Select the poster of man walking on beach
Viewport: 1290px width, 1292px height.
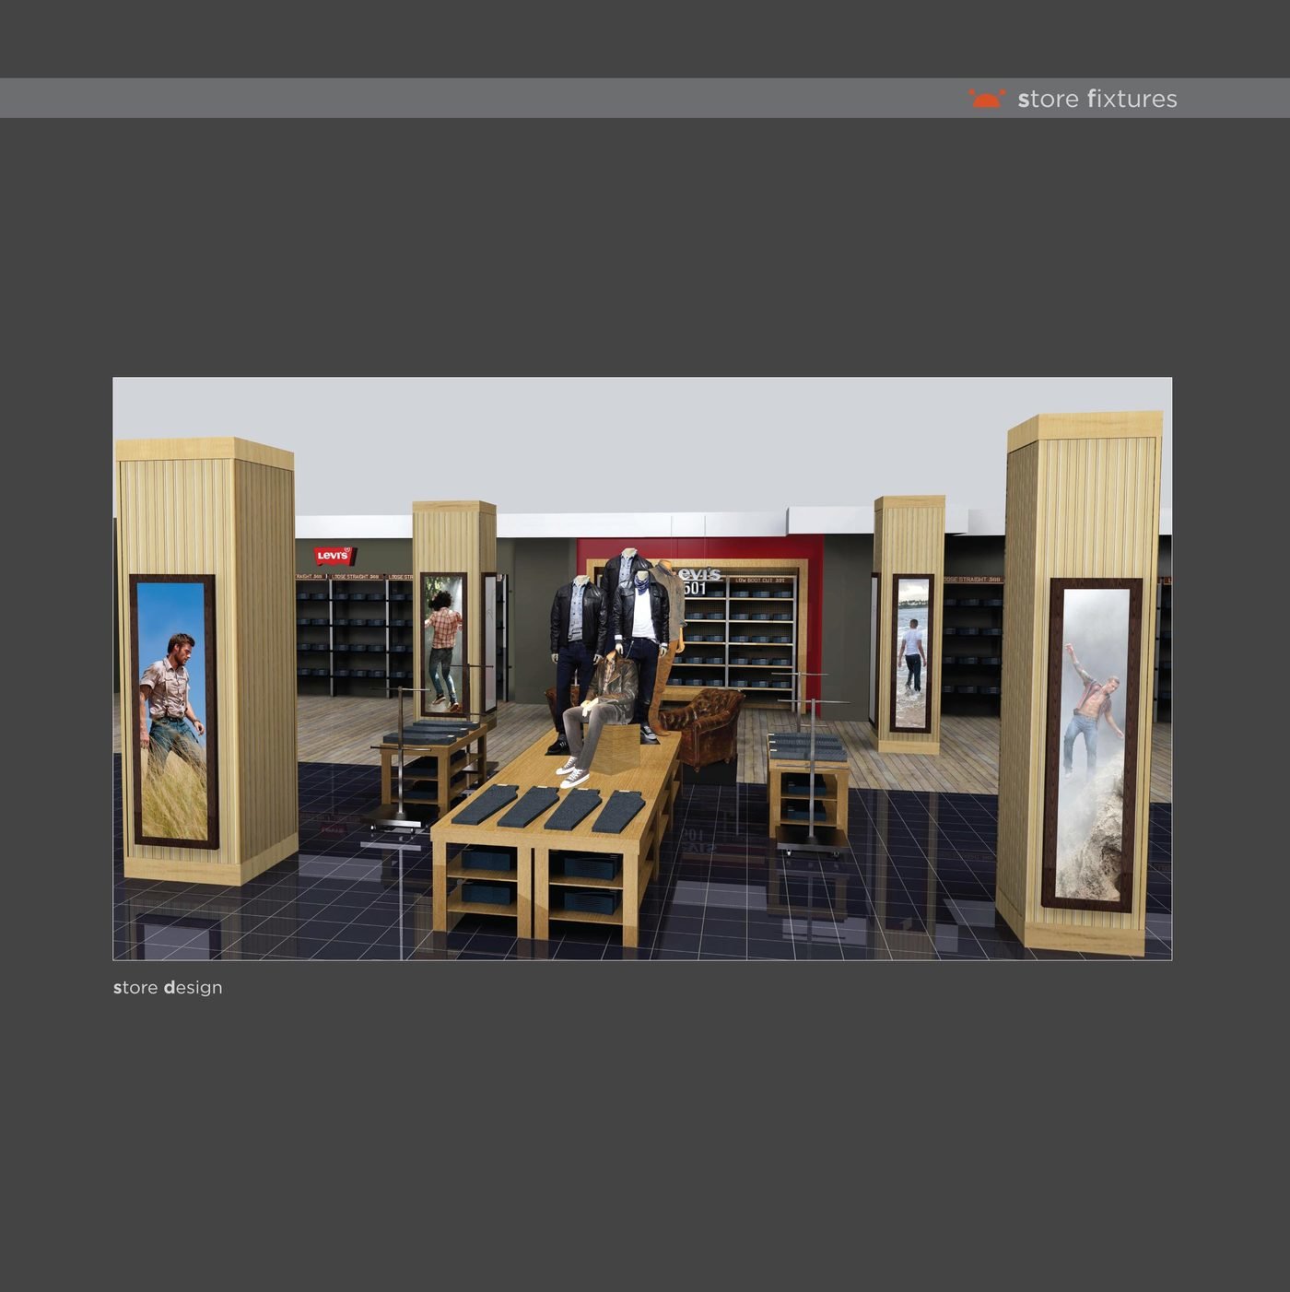912,653
